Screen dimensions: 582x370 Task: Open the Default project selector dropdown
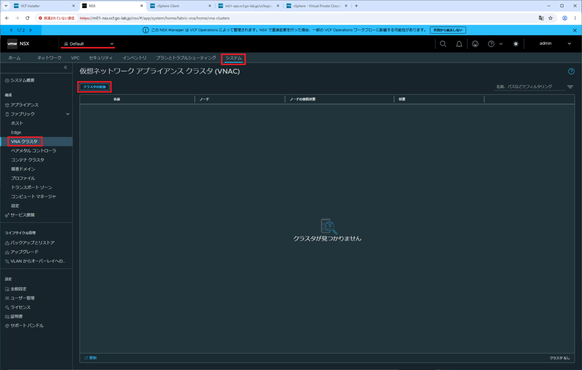(x=89, y=44)
